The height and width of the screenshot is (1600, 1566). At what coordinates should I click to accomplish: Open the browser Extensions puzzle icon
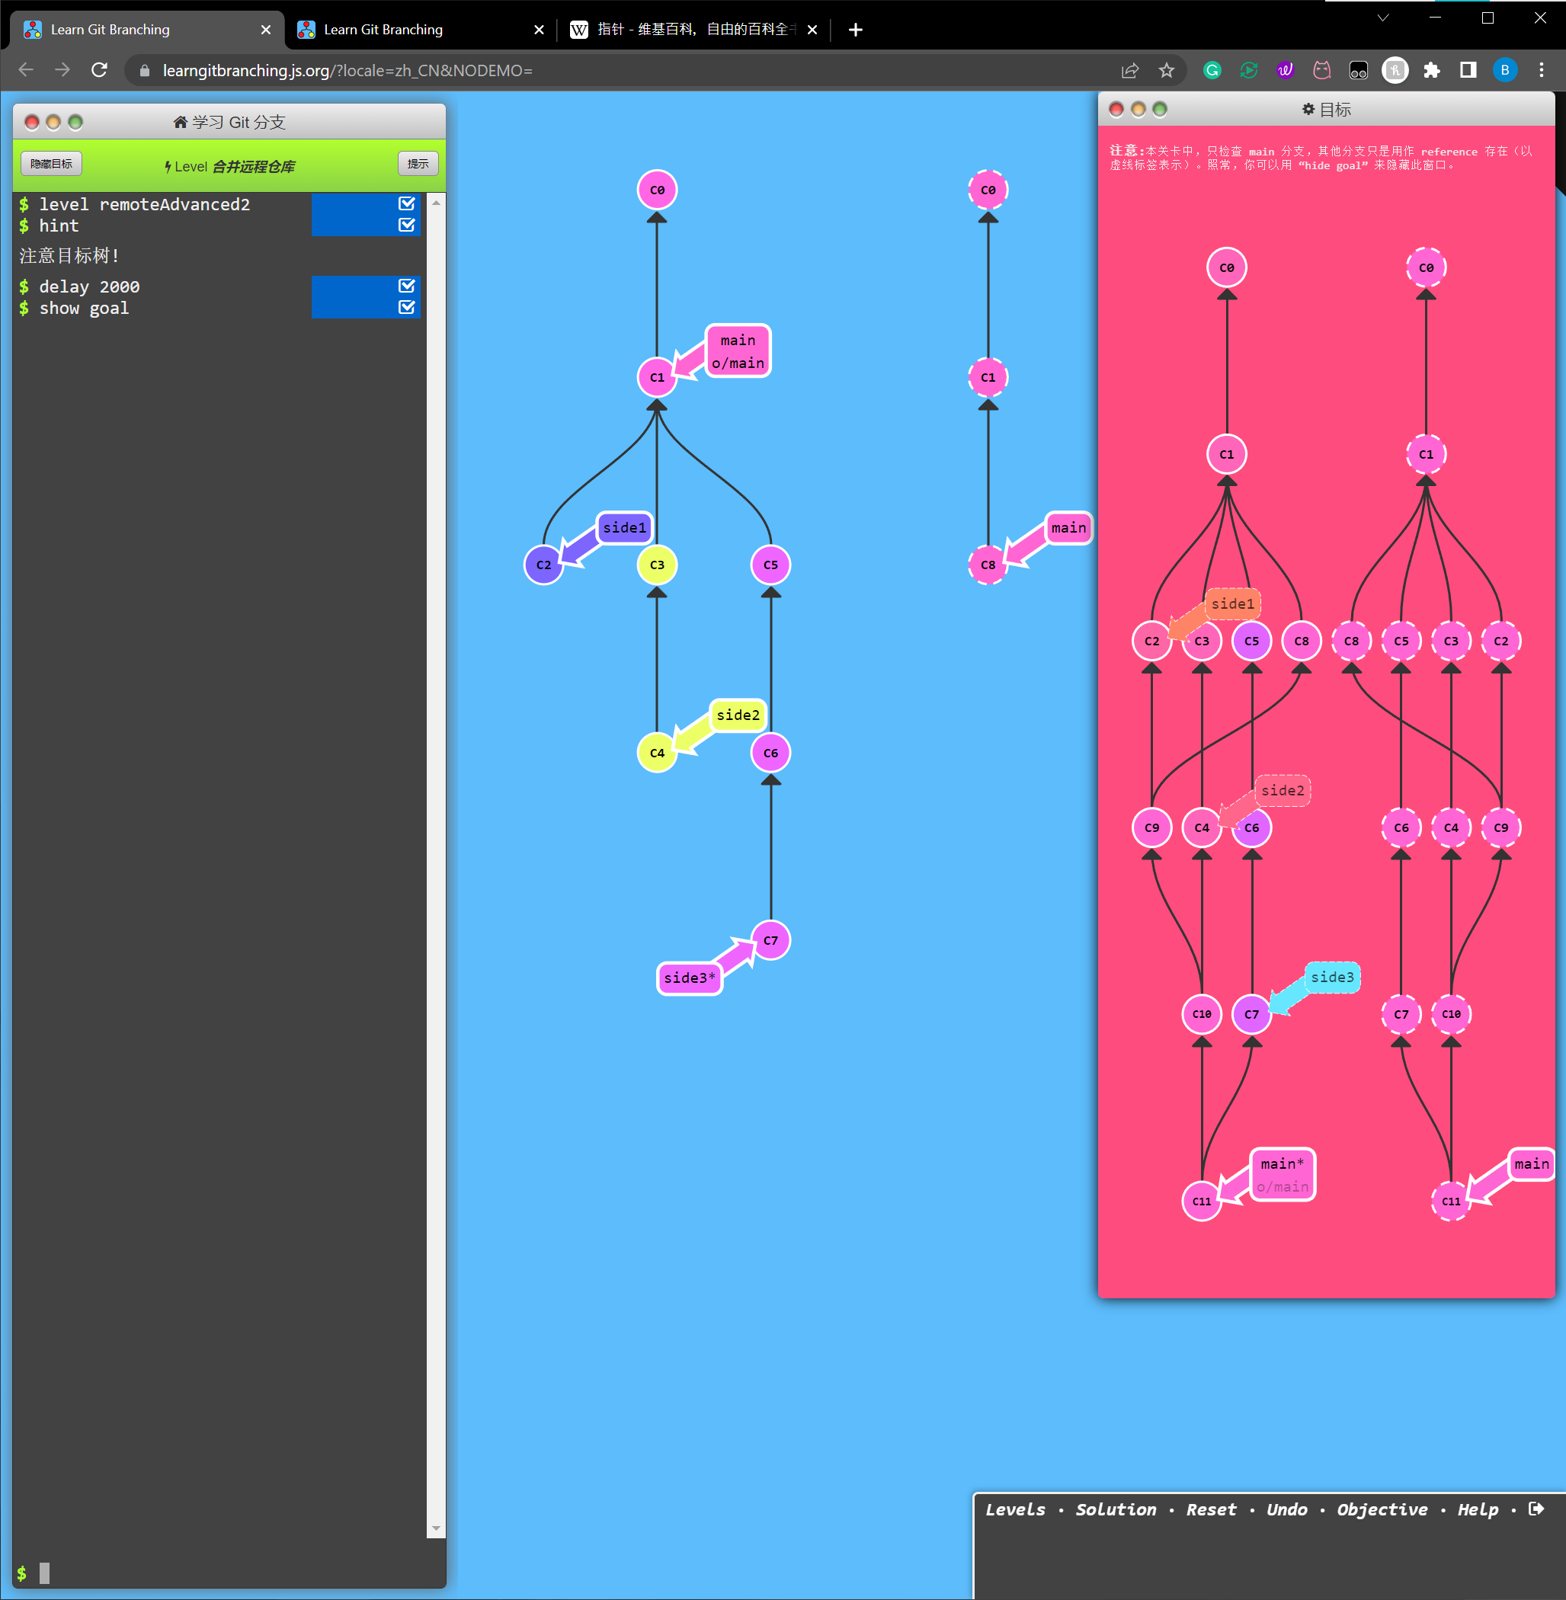pyautogui.click(x=1432, y=71)
